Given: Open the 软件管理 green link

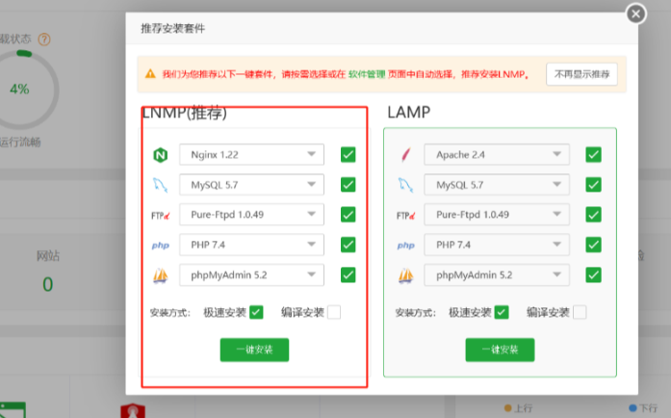Looking at the screenshot, I should (x=367, y=74).
